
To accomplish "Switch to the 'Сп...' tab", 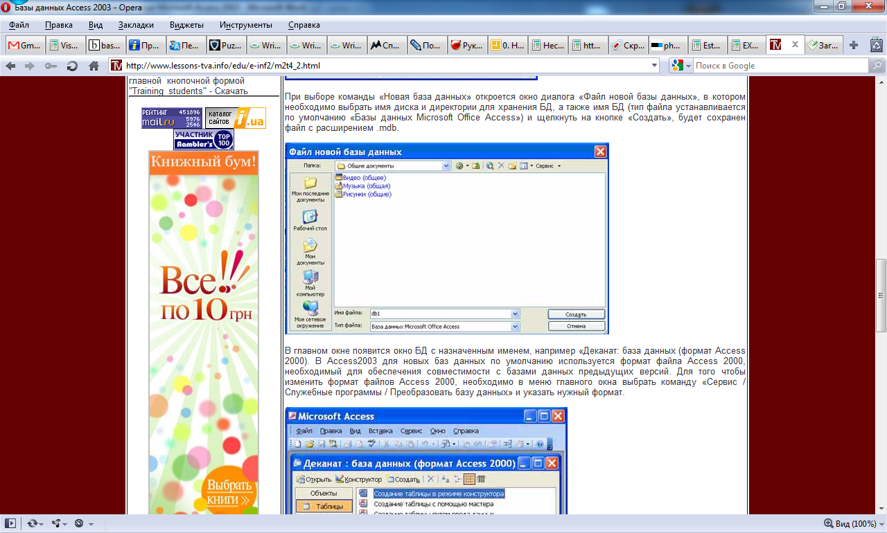I will pos(387,46).
